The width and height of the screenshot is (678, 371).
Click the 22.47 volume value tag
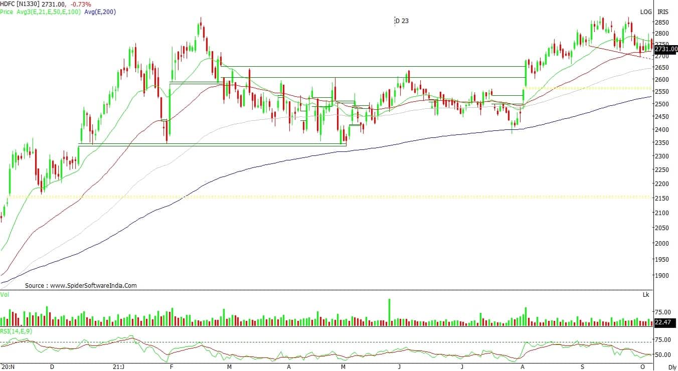(666, 322)
